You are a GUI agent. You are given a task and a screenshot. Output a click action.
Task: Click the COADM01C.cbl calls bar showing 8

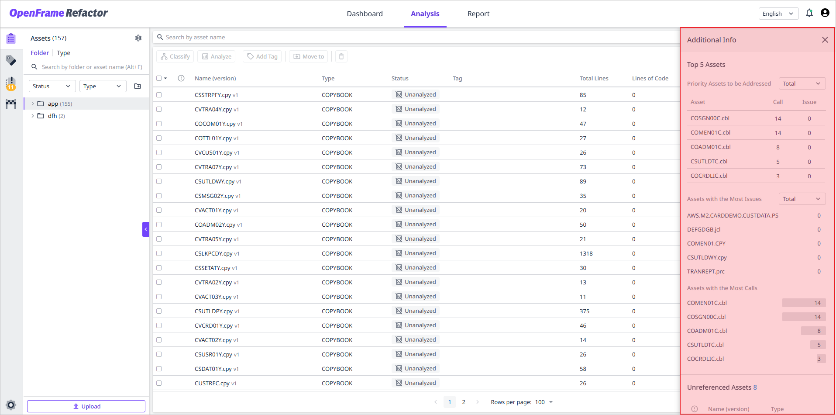813,331
